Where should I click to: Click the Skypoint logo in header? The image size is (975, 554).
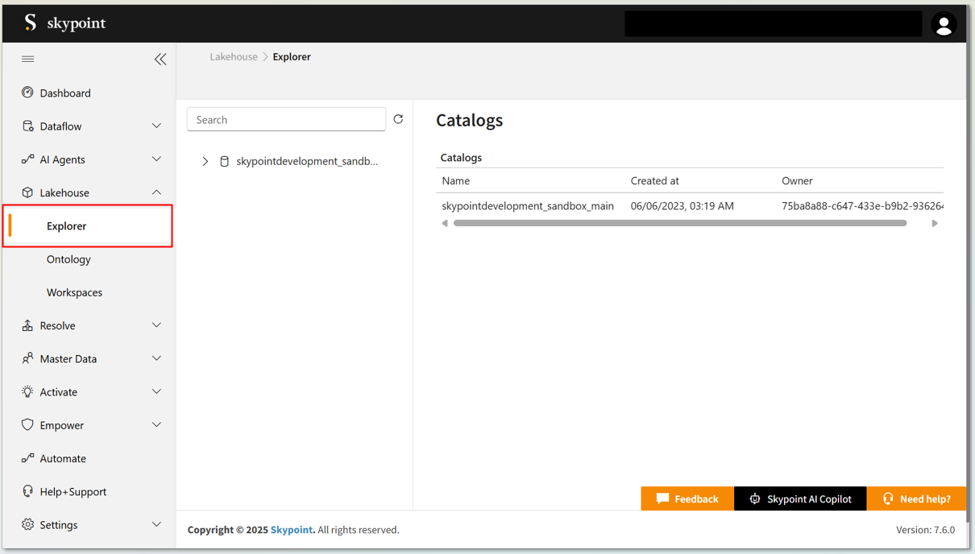[x=65, y=23]
